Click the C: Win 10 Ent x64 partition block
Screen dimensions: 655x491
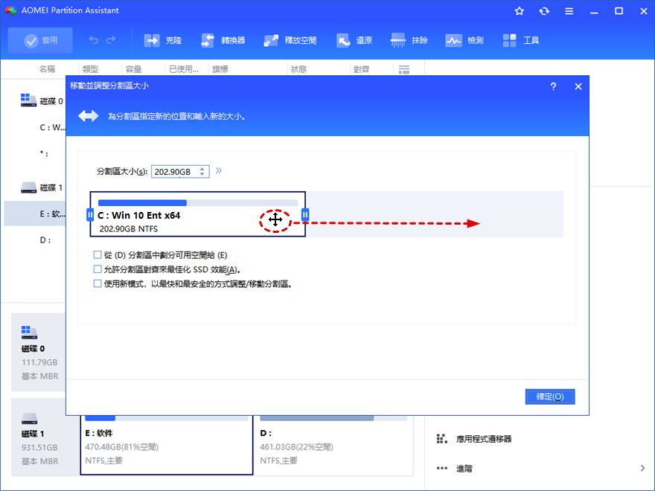pyautogui.click(x=197, y=214)
